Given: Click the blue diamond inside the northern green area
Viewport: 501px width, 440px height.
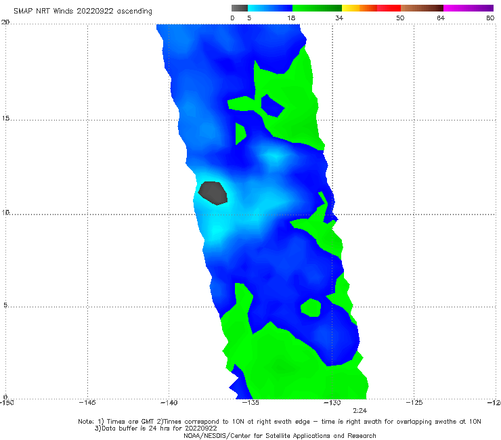Looking at the screenshot, I should pos(273,106).
